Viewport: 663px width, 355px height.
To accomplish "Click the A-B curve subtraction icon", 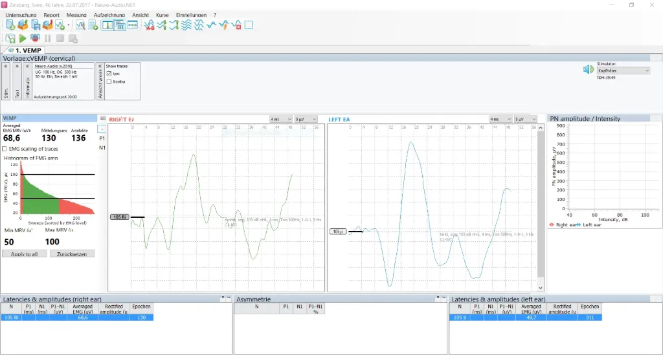I will 150,25.
